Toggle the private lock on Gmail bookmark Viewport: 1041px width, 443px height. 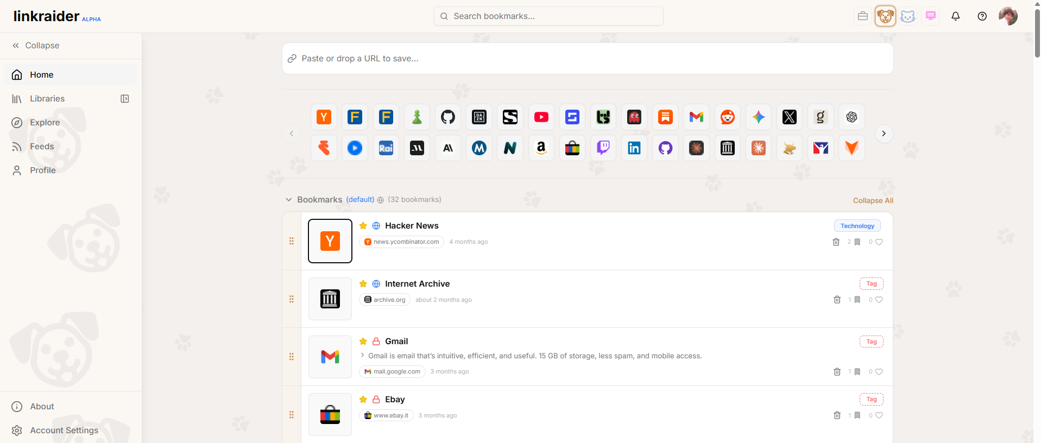(x=376, y=341)
